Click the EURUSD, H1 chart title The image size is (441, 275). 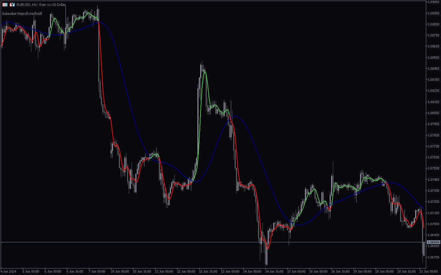(41, 5)
